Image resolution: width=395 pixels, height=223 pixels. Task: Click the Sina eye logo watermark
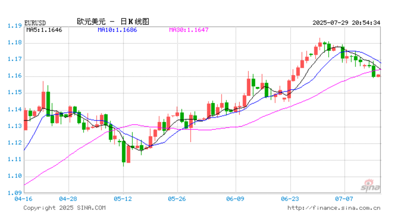coord(370,185)
